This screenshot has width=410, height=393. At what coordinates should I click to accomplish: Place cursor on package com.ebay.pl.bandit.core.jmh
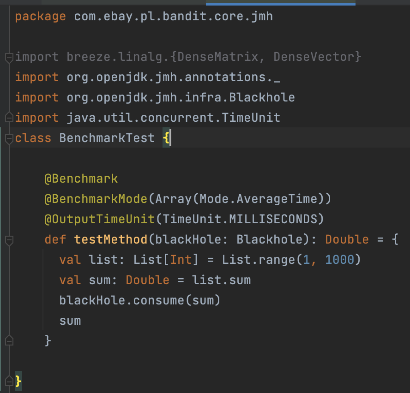144,17
